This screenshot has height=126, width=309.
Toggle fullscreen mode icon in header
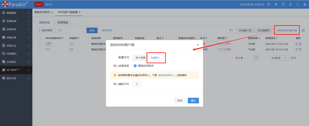298,4
